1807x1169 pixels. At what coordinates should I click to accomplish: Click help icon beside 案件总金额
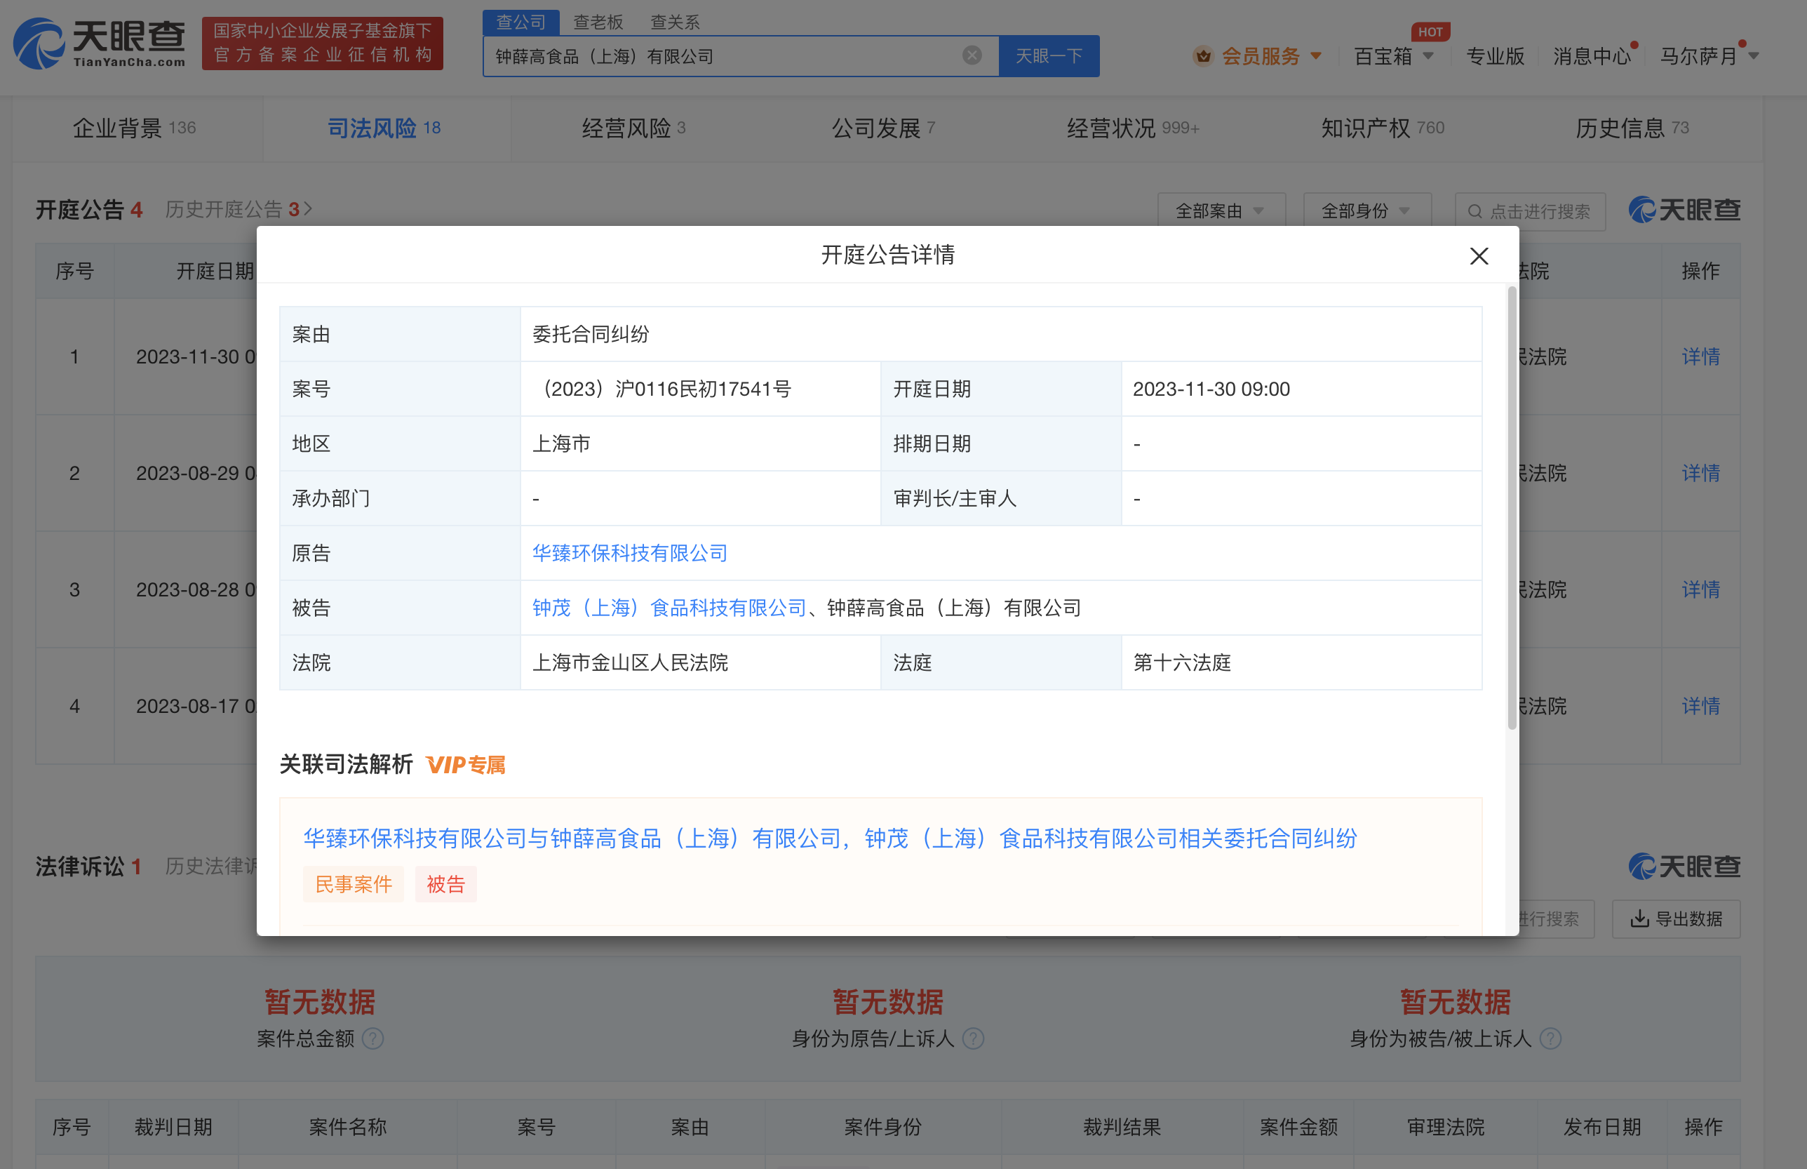(372, 1038)
